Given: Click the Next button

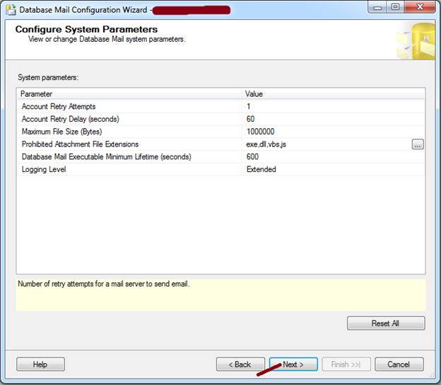Looking at the screenshot, I should [293, 364].
